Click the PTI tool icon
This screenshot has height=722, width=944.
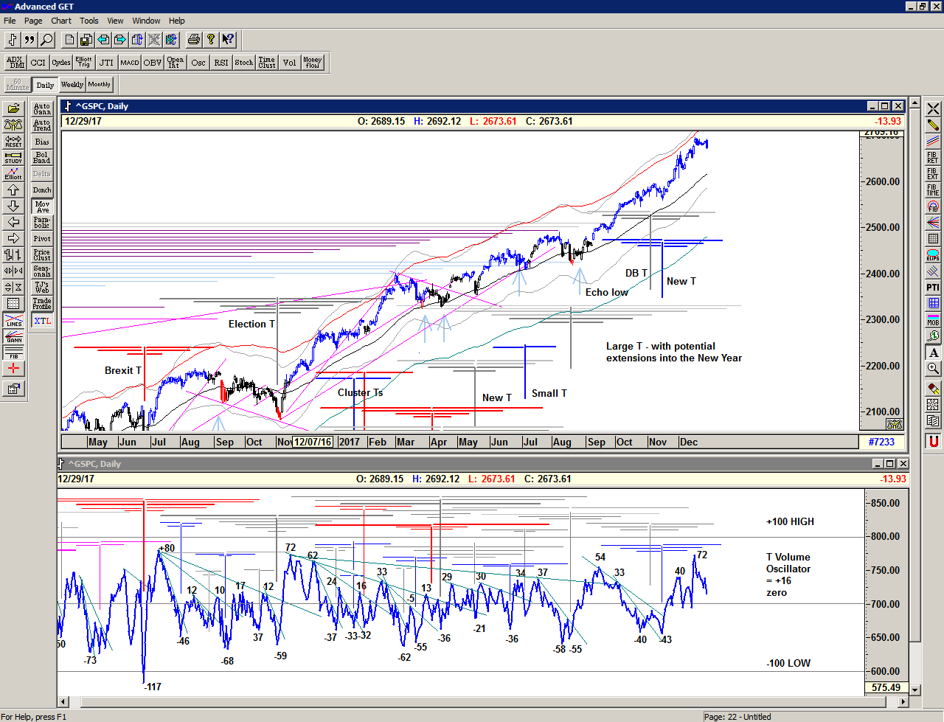(933, 288)
